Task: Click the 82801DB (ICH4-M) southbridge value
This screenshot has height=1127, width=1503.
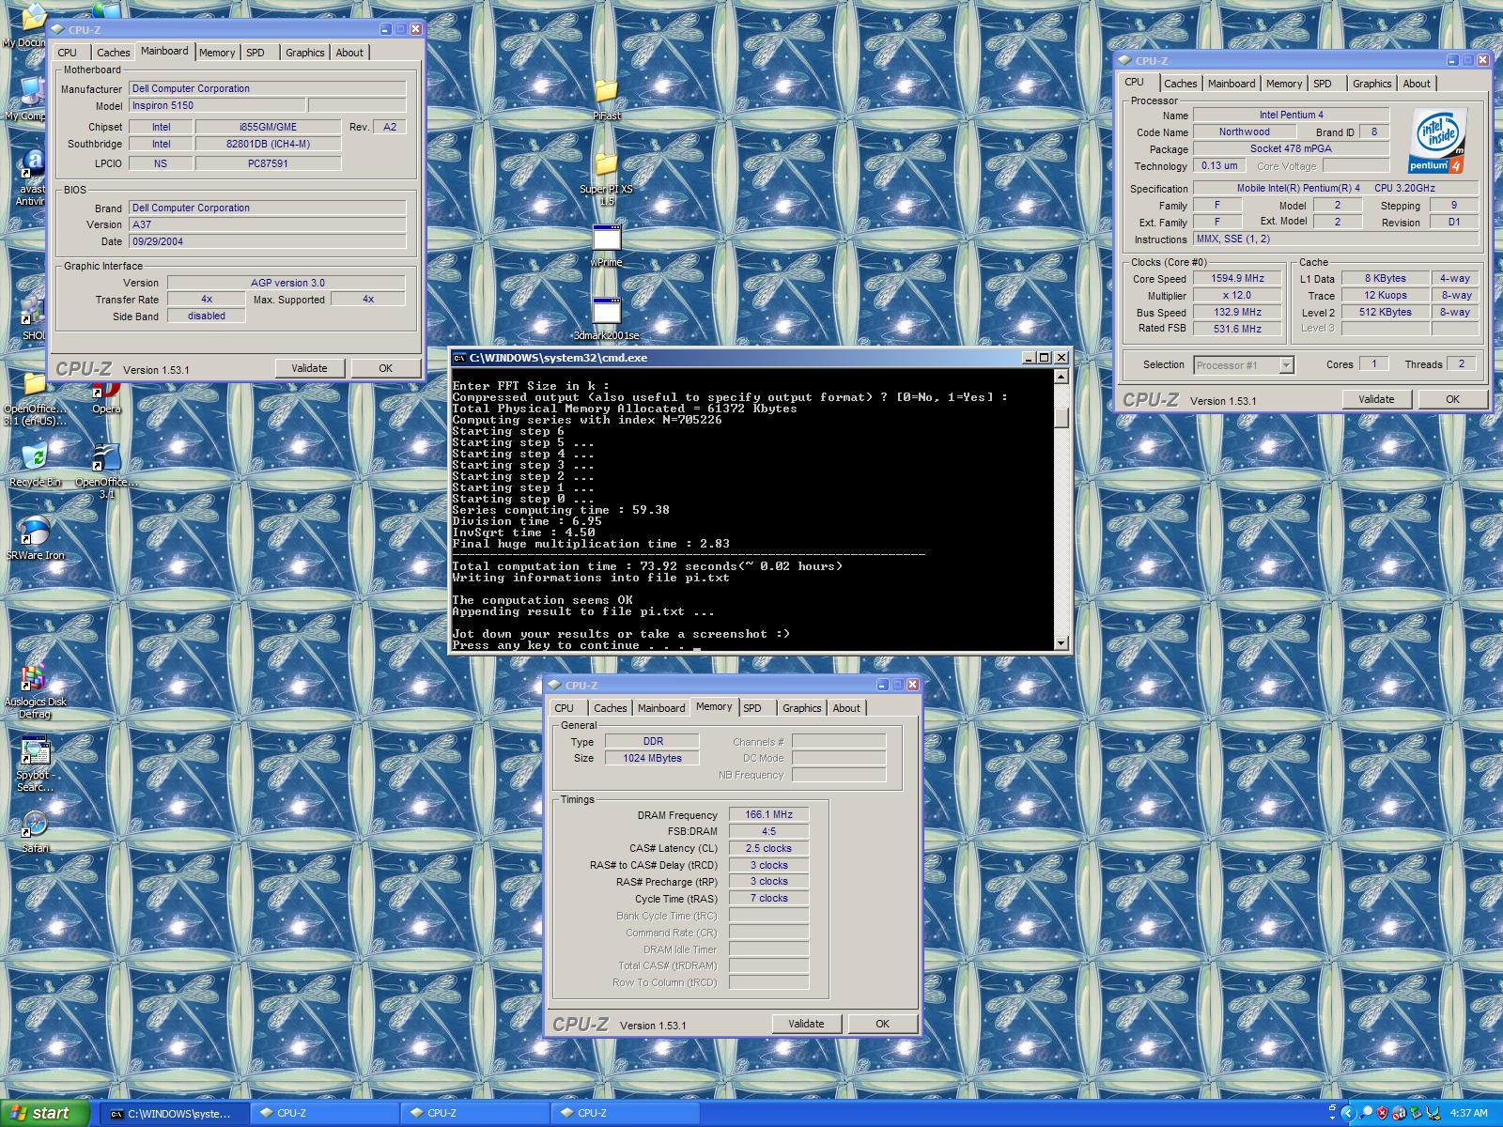Action: click(x=268, y=145)
